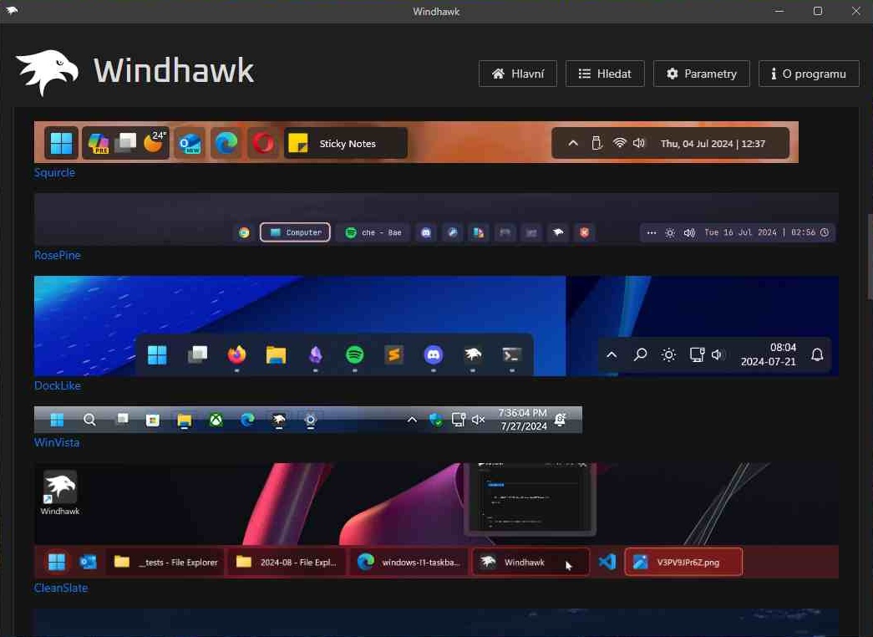The width and height of the screenshot is (873, 637).
Task: Click the RosePine taskbar preview image
Action: (x=435, y=219)
